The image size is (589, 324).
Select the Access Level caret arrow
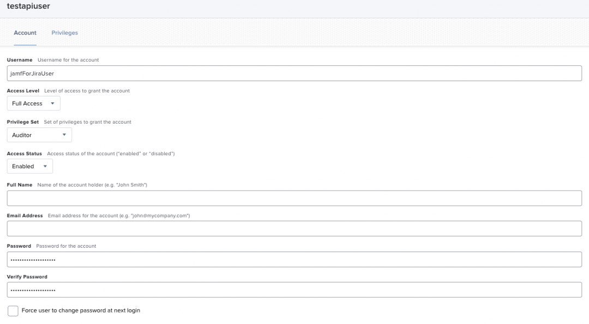pyautogui.click(x=53, y=103)
